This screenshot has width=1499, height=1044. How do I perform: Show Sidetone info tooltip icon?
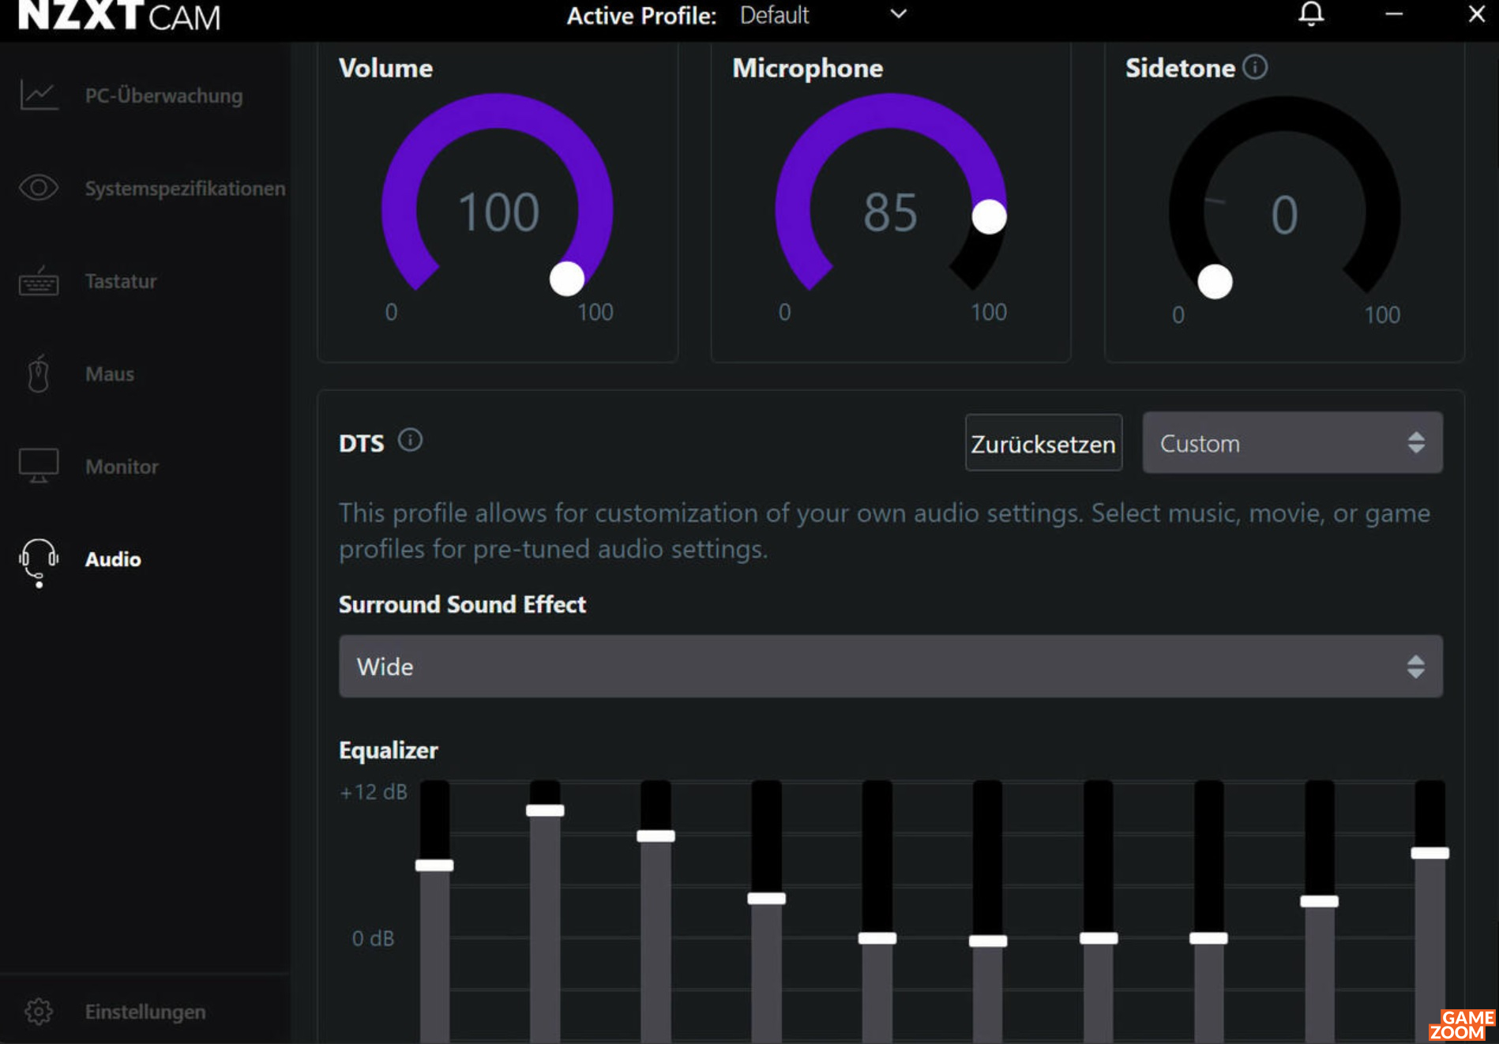tap(1255, 67)
